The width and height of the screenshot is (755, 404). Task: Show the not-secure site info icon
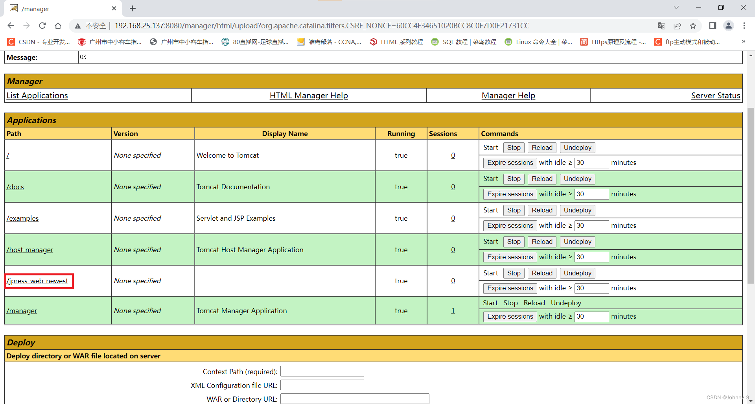coord(78,26)
